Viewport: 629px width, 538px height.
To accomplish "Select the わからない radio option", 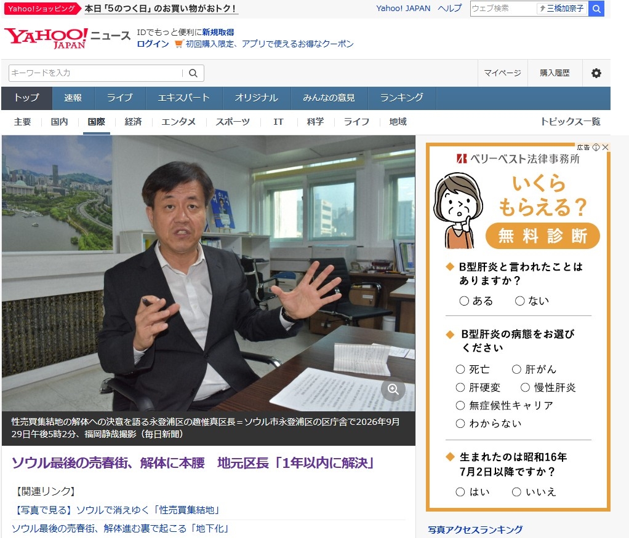I will point(460,424).
